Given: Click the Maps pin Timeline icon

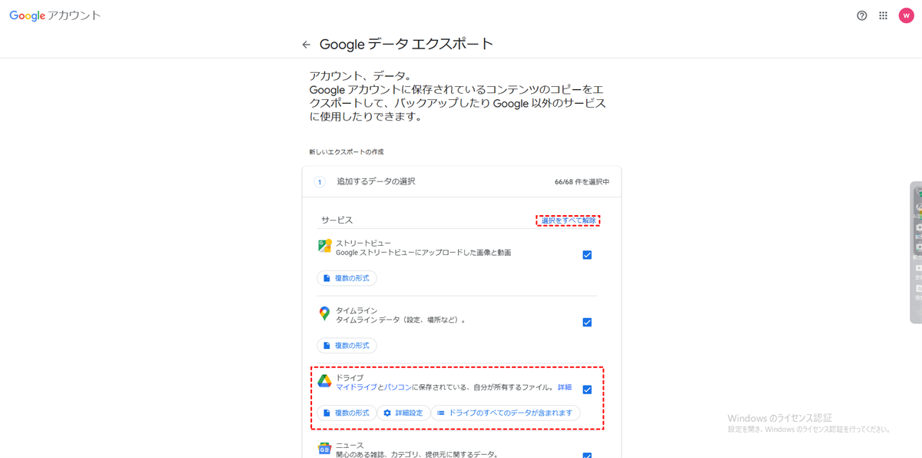Looking at the screenshot, I should coord(324,314).
